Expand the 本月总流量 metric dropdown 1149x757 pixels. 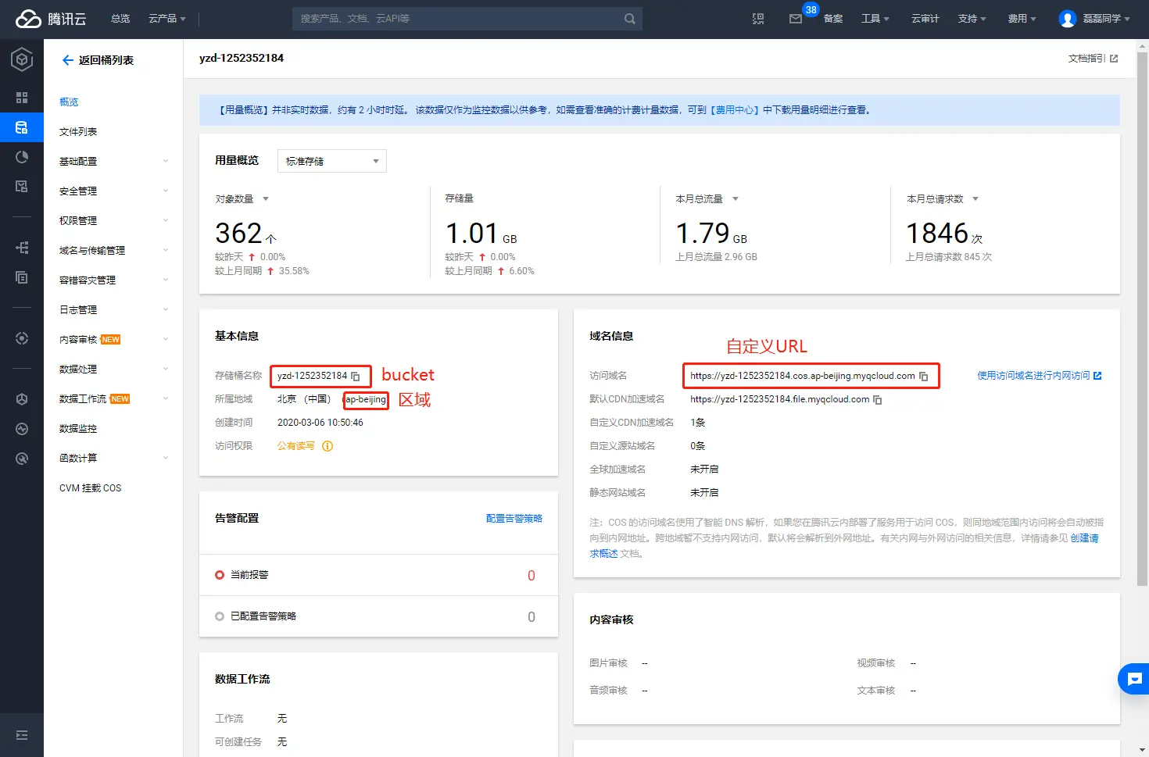coord(735,199)
